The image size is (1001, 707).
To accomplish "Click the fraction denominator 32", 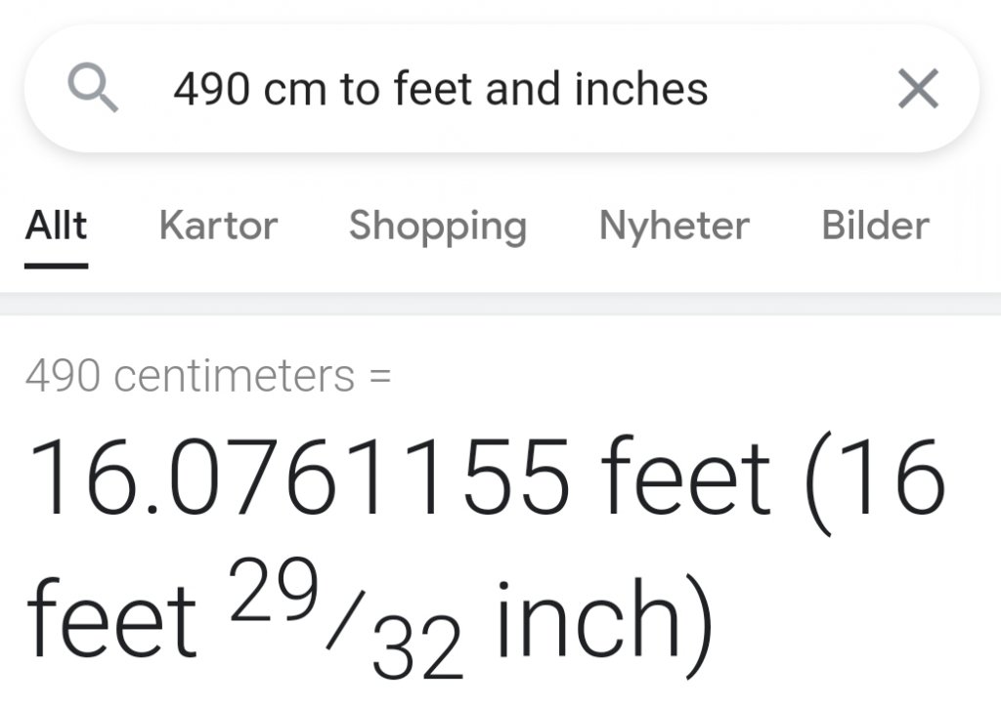I will coord(417,647).
